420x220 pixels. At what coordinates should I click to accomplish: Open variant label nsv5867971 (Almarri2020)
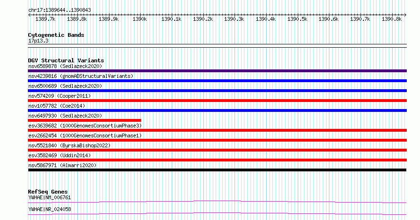(62, 165)
